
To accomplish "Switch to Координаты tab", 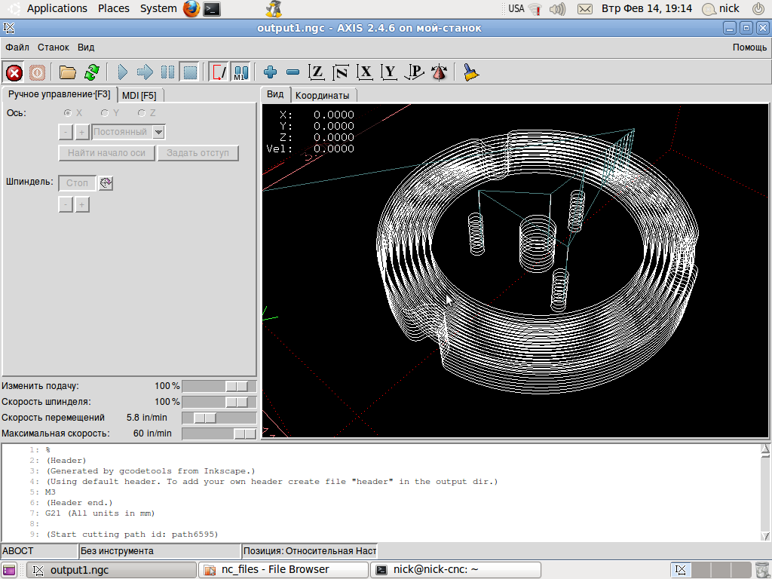I will click(x=322, y=96).
